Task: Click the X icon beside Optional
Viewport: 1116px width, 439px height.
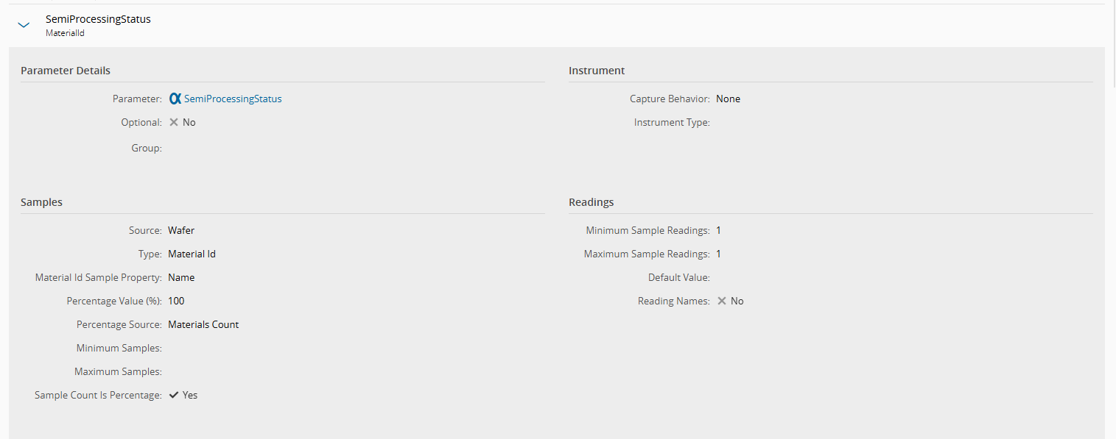Action: (174, 123)
